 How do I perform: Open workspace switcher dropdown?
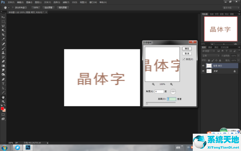pos(231,8)
